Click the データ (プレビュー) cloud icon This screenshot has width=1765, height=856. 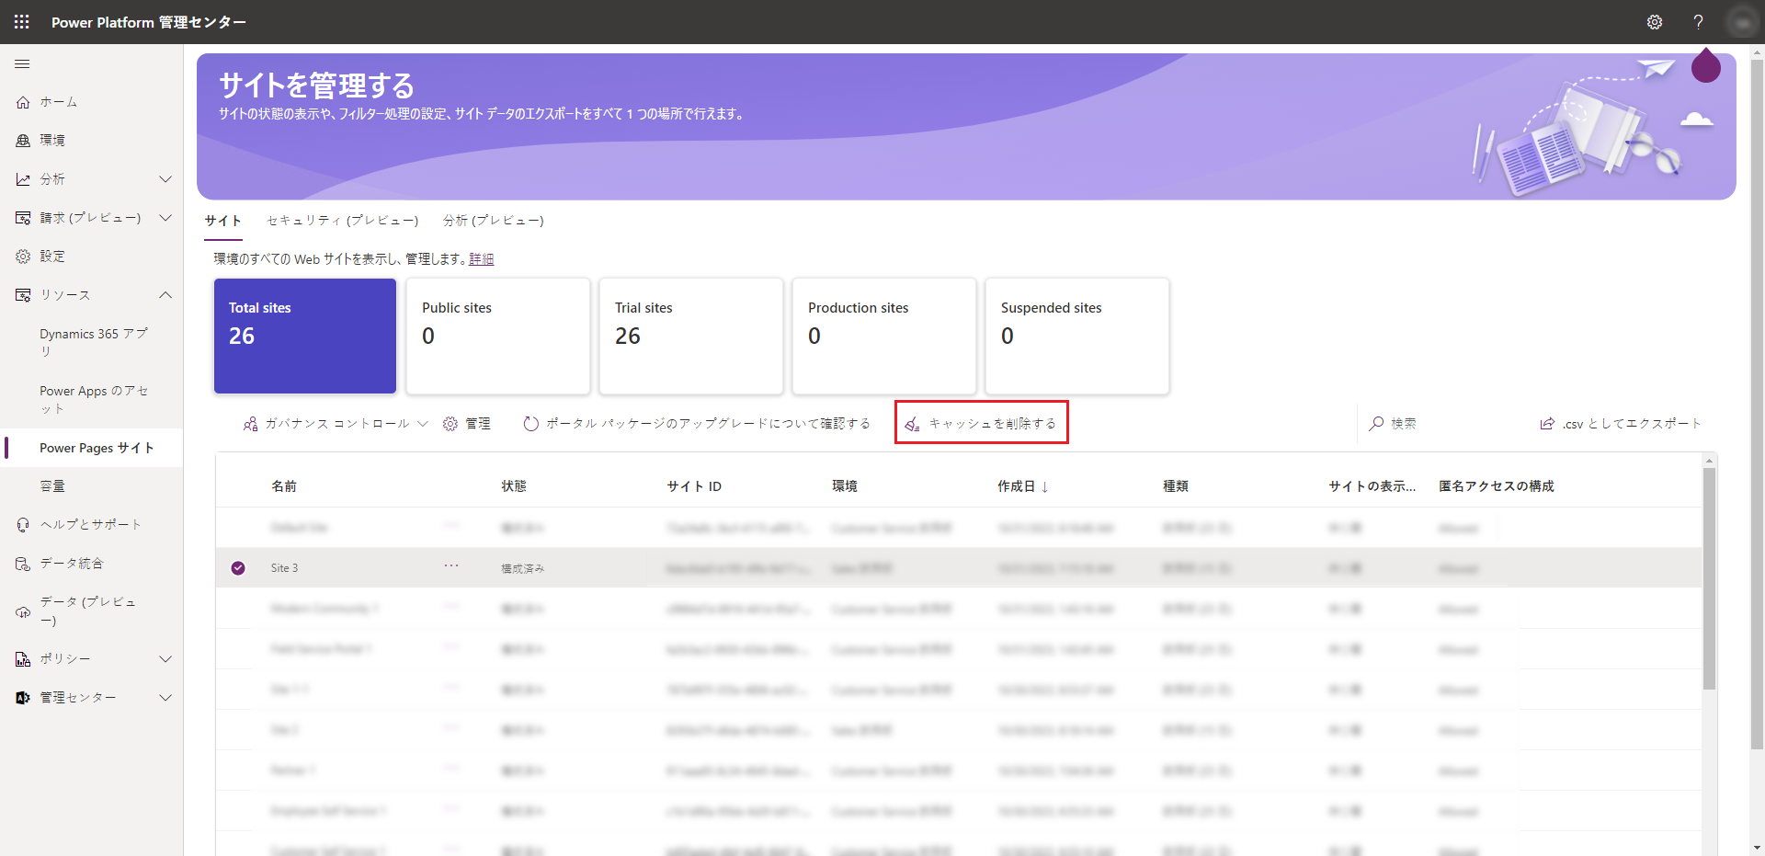coord(23,611)
